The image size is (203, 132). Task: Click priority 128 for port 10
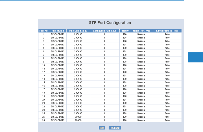(x=124, y=65)
